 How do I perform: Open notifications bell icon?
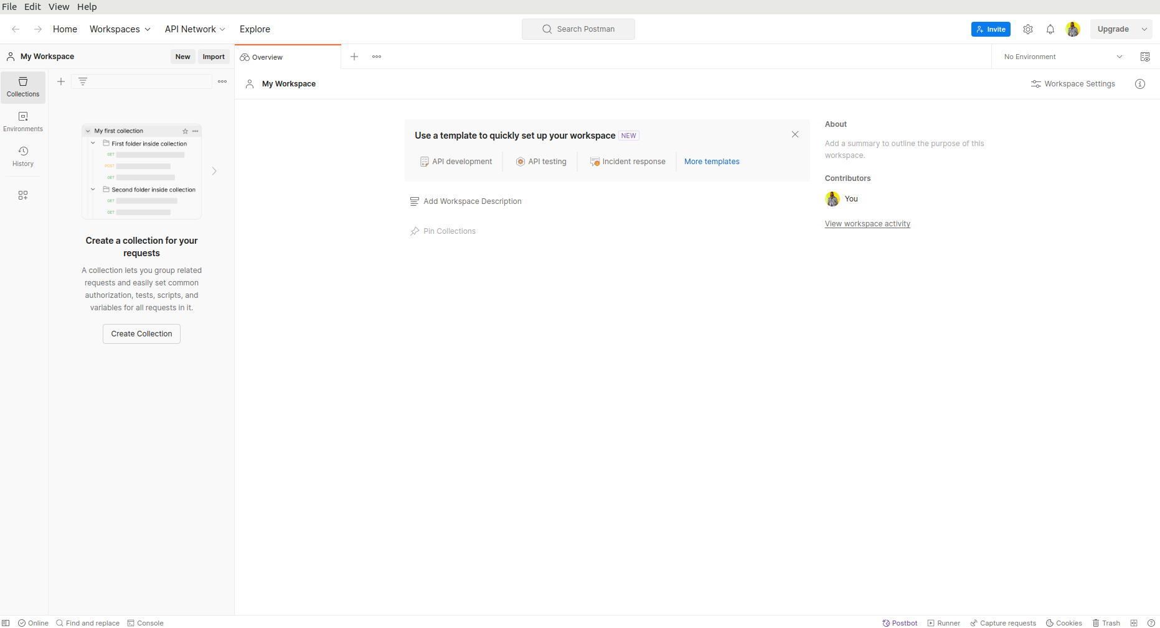[x=1050, y=29]
